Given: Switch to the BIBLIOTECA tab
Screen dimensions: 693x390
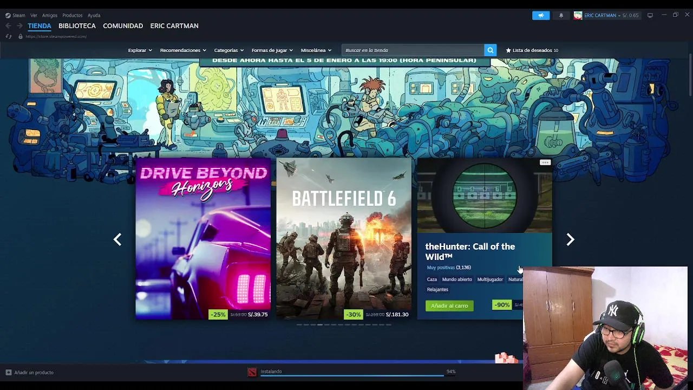Looking at the screenshot, I should click(x=77, y=25).
